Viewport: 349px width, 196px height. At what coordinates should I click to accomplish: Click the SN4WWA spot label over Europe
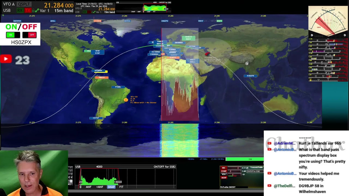[x=179, y=43]
